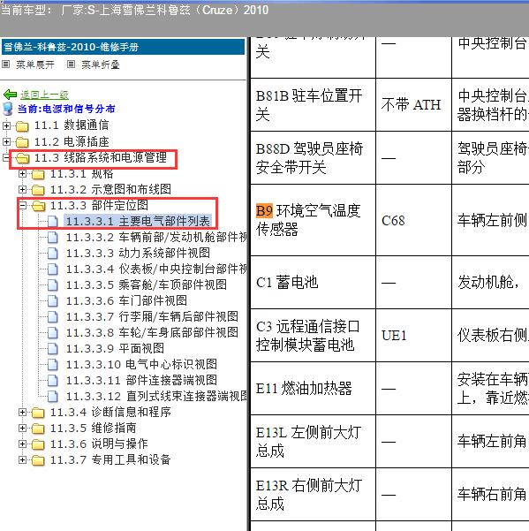Screen dimensions: 529x531
Task: Click the folder icon for 11.3.1 规格
Action: [38, 174]
